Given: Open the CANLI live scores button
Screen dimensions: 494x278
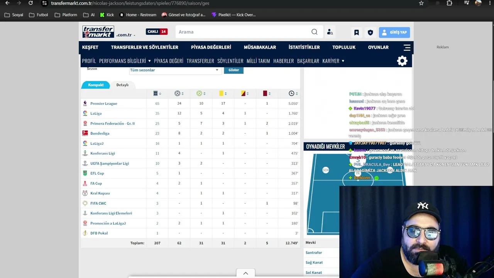Looking at the screenshot, I should (157, 32).
